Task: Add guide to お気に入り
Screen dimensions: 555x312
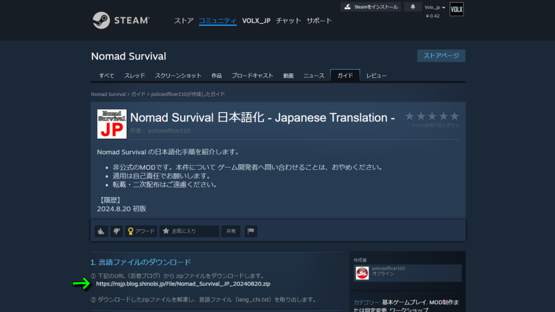Action: click(x=189, y=231)
